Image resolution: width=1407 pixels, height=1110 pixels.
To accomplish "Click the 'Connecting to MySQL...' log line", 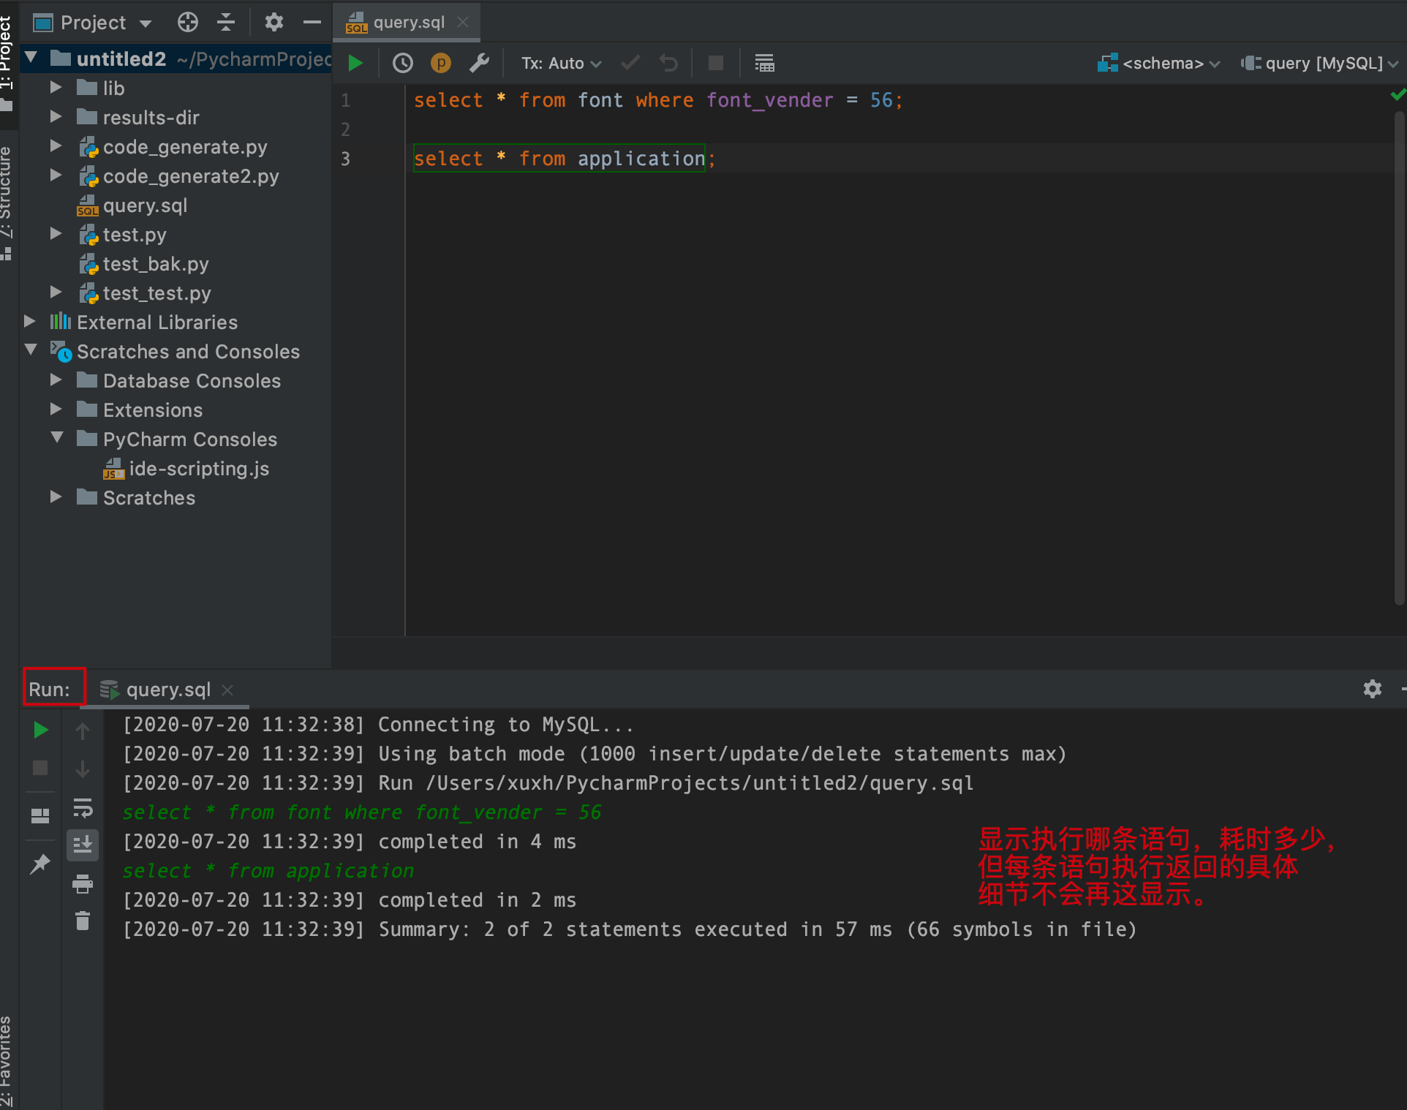I will pyautogui.click(x=378, y=725).
